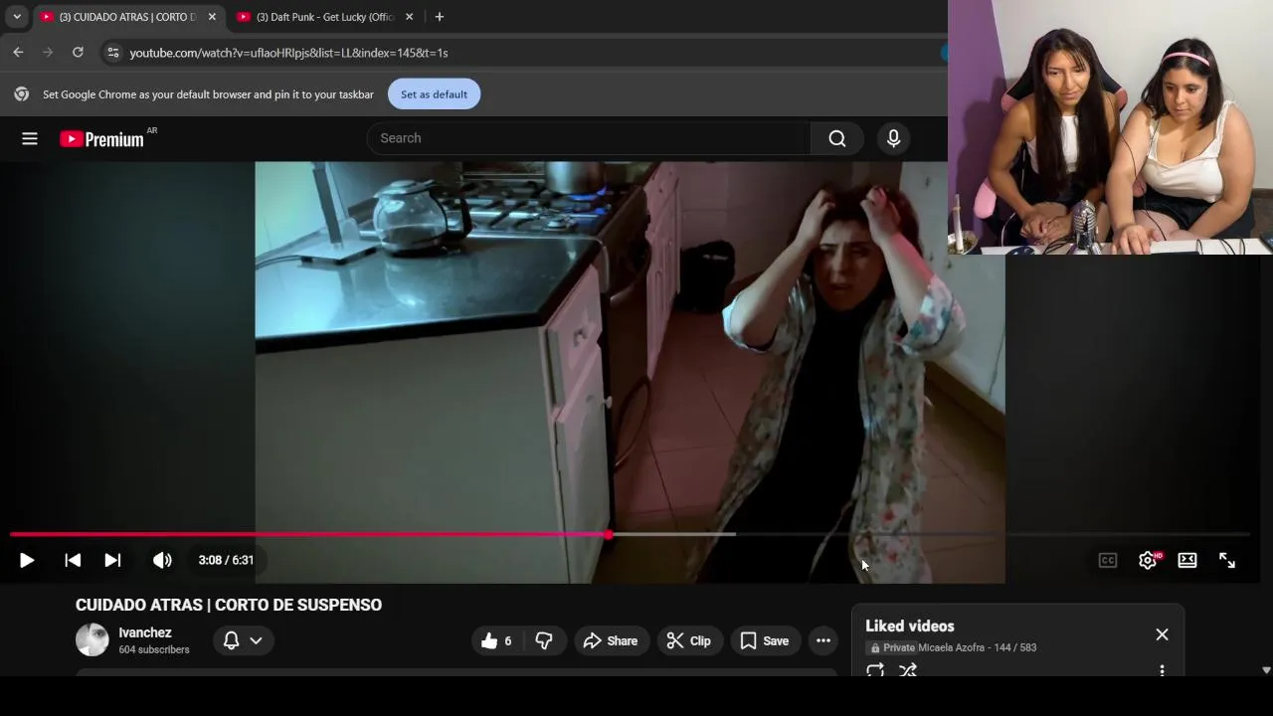The width and height of the screenshot is (1273, 716).
Task: Open player settings gear
Action: pos(1148,561)
